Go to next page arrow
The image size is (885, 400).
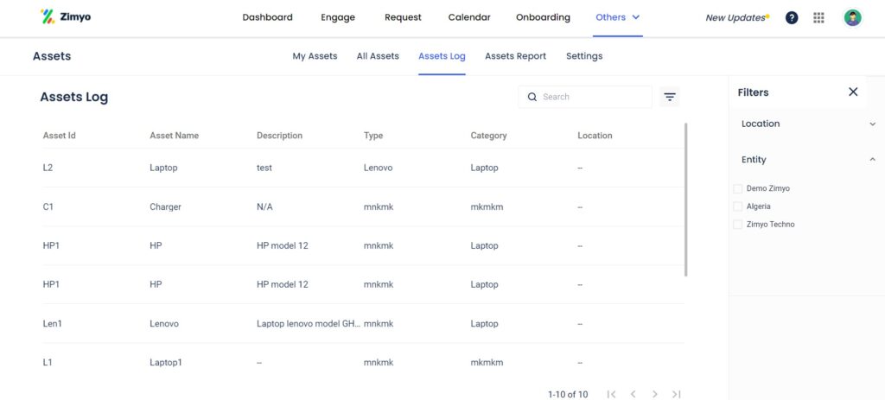coord(655,394)
